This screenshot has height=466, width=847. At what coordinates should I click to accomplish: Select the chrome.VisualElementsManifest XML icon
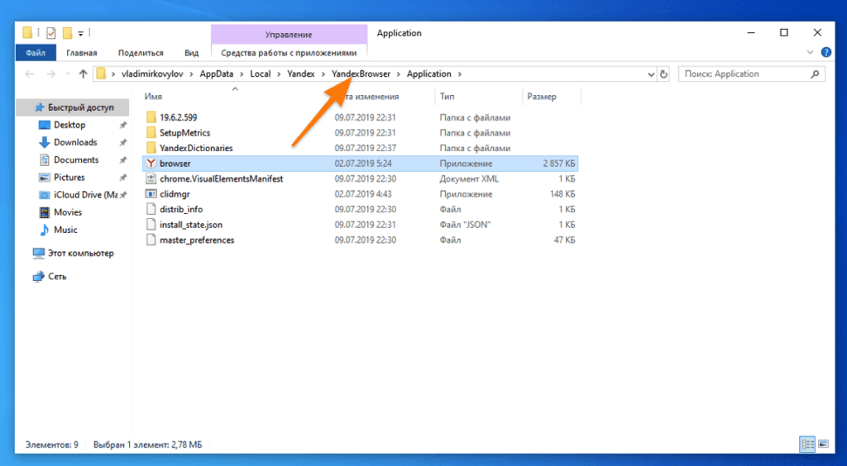[151, 178]
